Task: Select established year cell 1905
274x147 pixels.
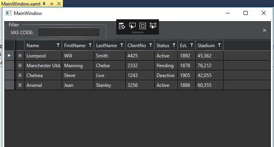Action: click(187, 75)
